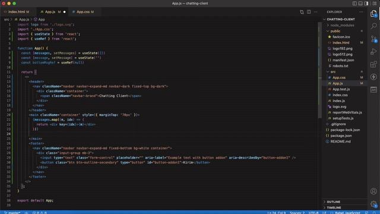Screen dimensions: 380x214
Task: Toggle the Panel layout icon
Action: coord(360,4)
